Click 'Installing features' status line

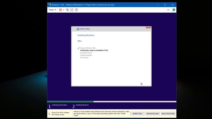[86, 53]
